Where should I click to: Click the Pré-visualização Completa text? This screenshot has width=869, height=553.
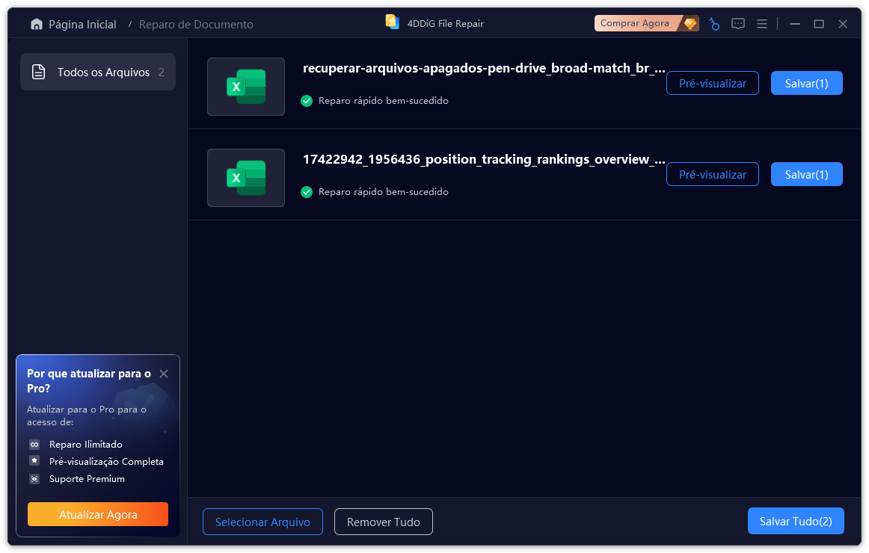pyautogui.click(x=106, y=462)
